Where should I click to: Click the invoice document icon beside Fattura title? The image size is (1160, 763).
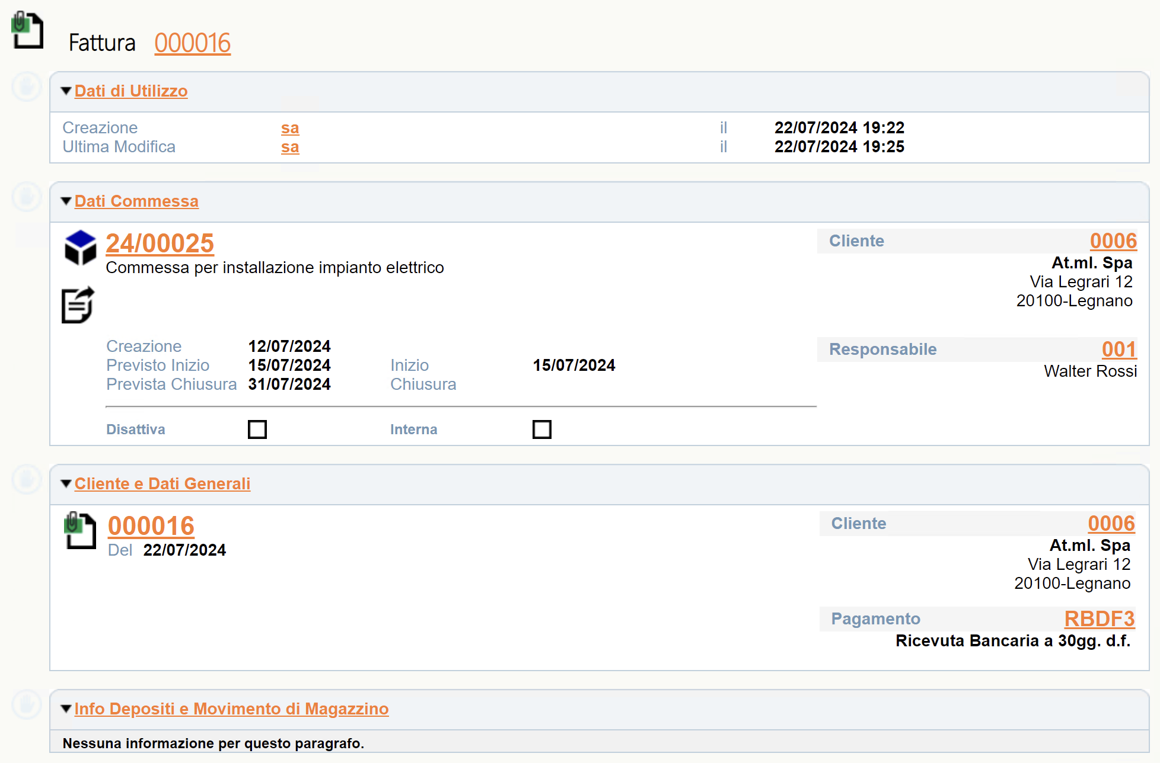point(27,30)
